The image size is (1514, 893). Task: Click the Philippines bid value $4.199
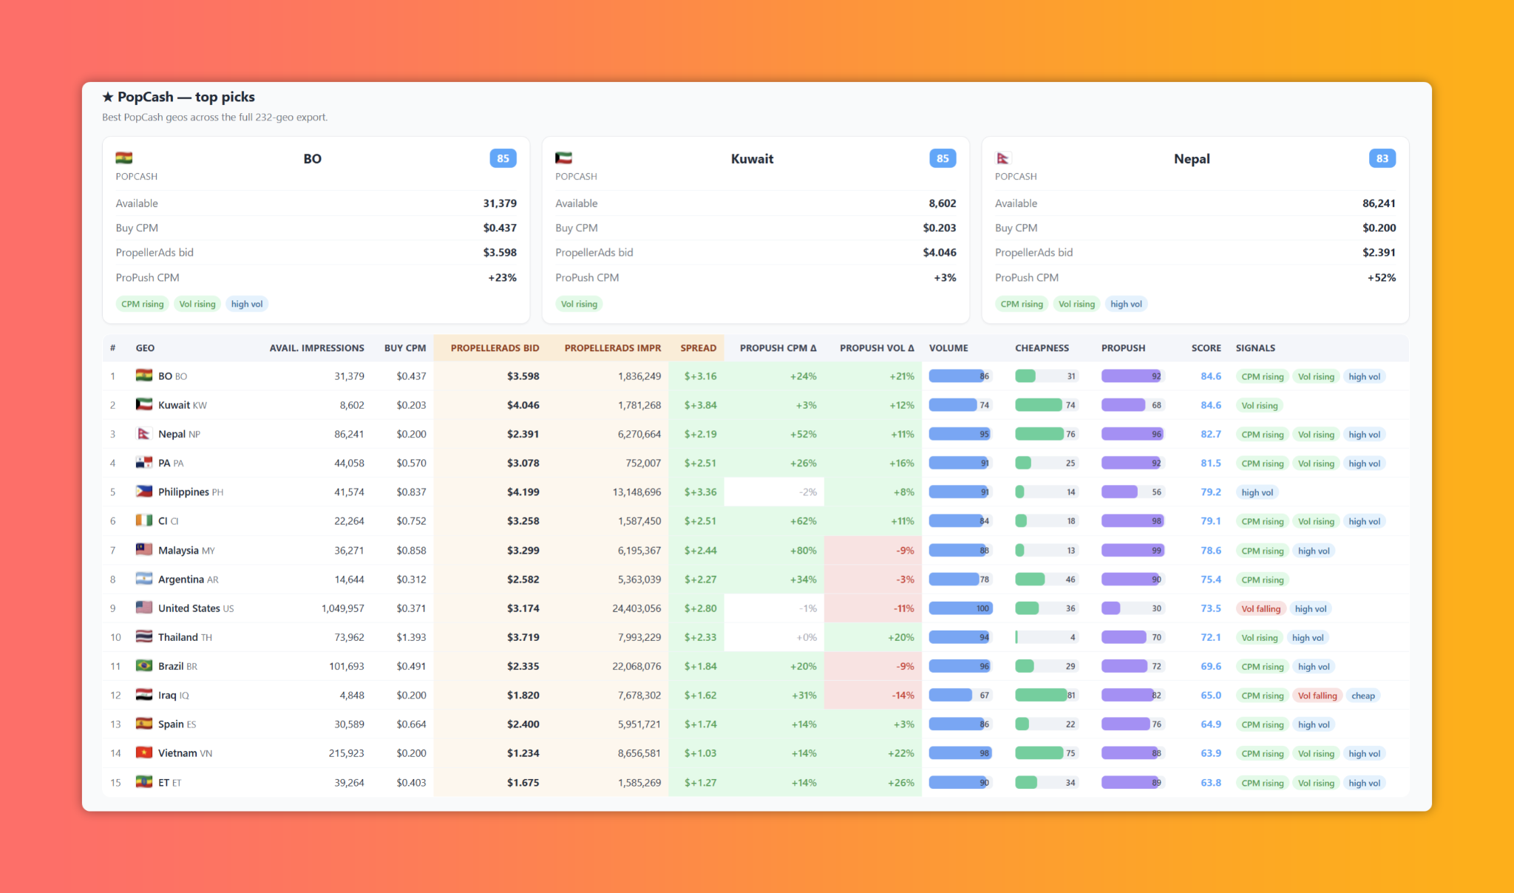523,492
